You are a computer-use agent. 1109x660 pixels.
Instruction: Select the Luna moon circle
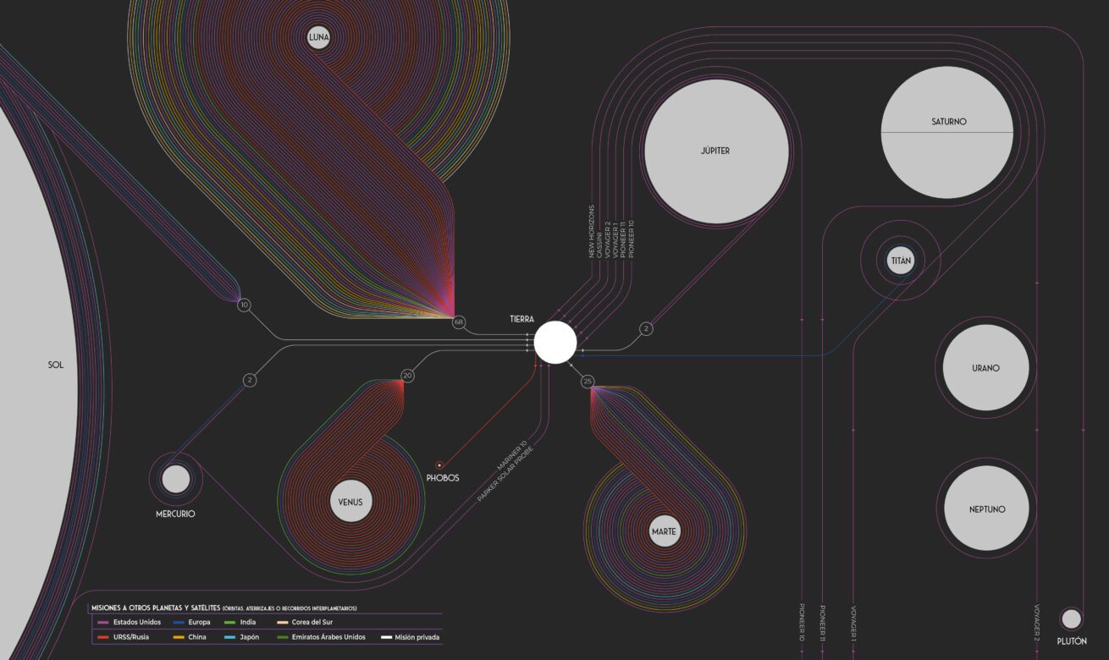click(319, 38)
